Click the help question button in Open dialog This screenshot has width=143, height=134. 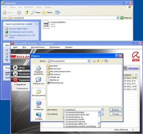(x=117, y=56)
